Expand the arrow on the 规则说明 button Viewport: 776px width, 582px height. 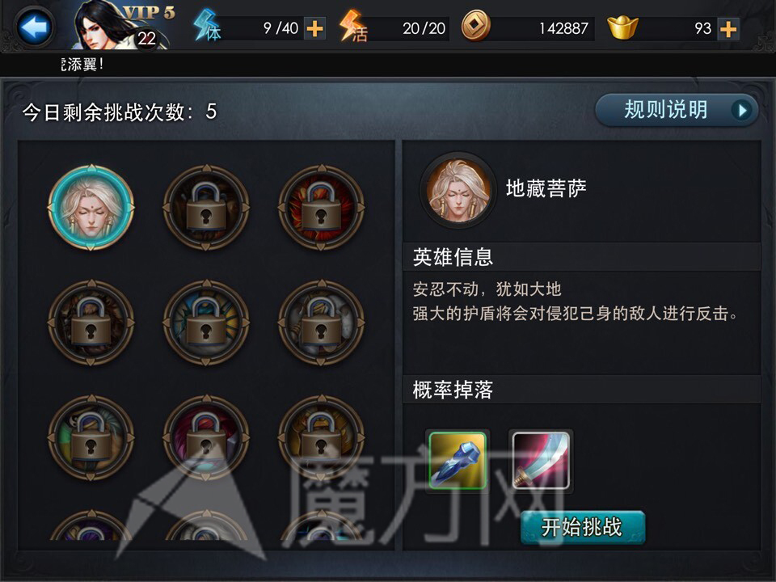pyautogui.click(x=742, y=111)
